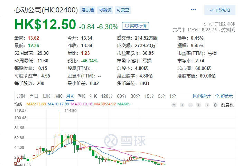The height and width of the screenshot is (166, 242).
Task: Click the MA5:13.68 indicator
Action: click(36, 104)
